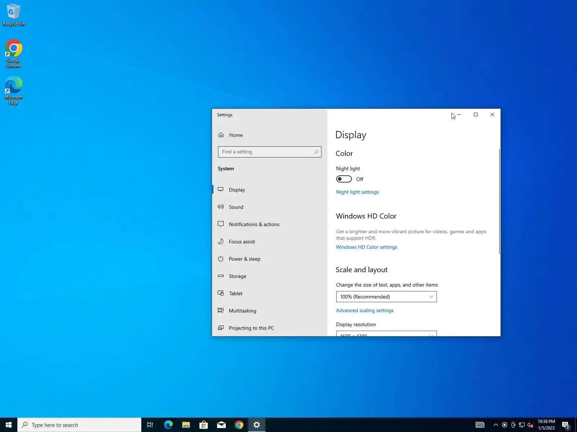
Task: Open the Recycle Bin desktop icon
Action: pos(14,15)
